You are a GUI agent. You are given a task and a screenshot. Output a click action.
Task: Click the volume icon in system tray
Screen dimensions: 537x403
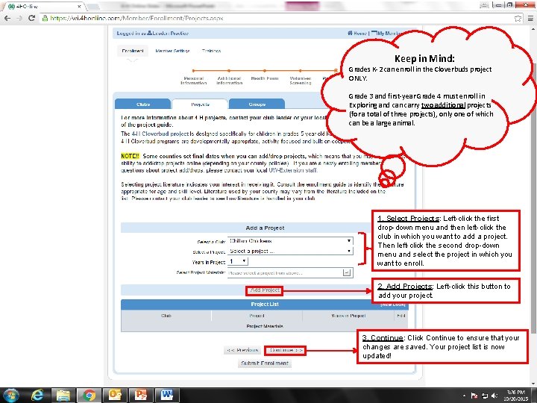[494, 396]
